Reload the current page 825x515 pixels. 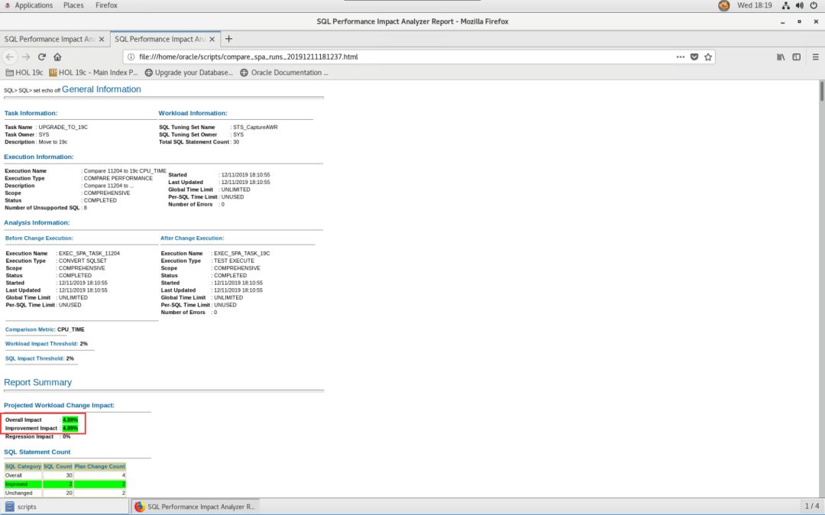pyautogui.click(x=41, y=57)
